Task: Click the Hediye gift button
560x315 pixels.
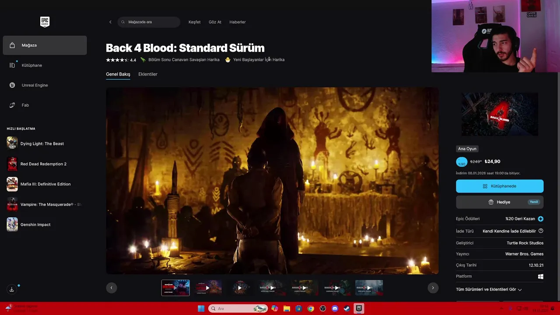Action: (500, 202)
